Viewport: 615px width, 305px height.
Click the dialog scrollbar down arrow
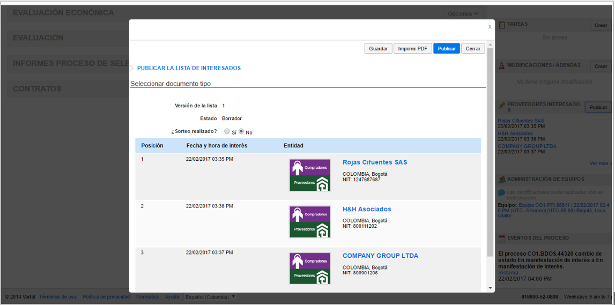click(490, 288)
